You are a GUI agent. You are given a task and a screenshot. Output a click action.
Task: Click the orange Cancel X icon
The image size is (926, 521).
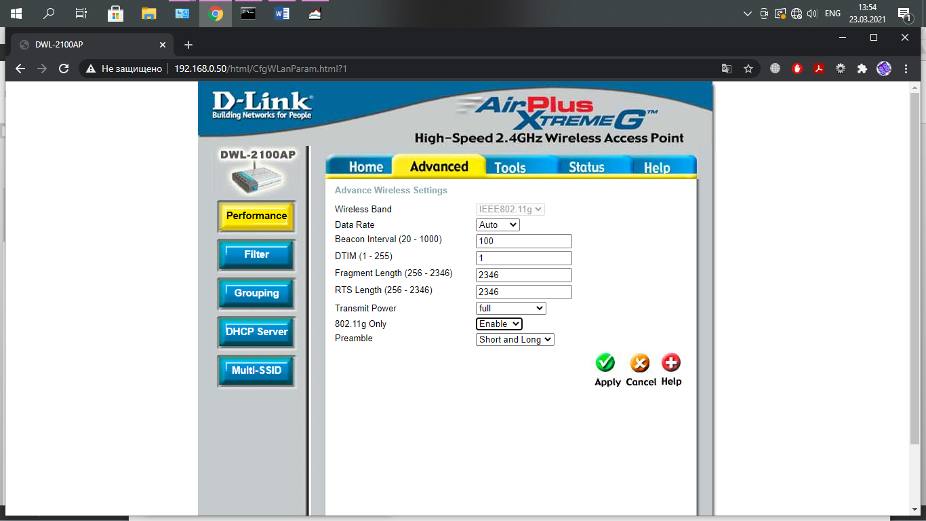point(639,363)
